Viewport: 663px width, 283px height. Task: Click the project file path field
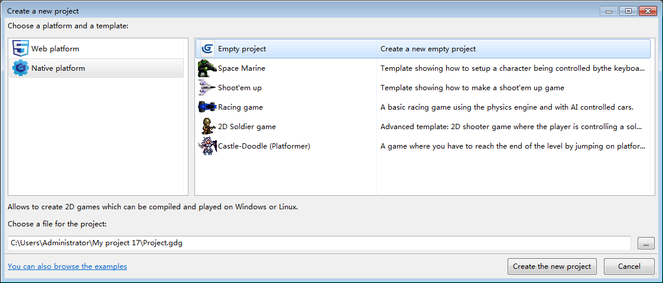click(x=319, y=243)
